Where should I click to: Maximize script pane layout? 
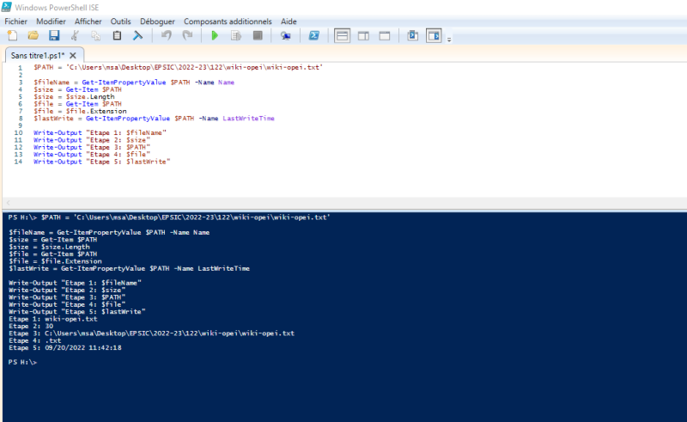tap(385, 35)
